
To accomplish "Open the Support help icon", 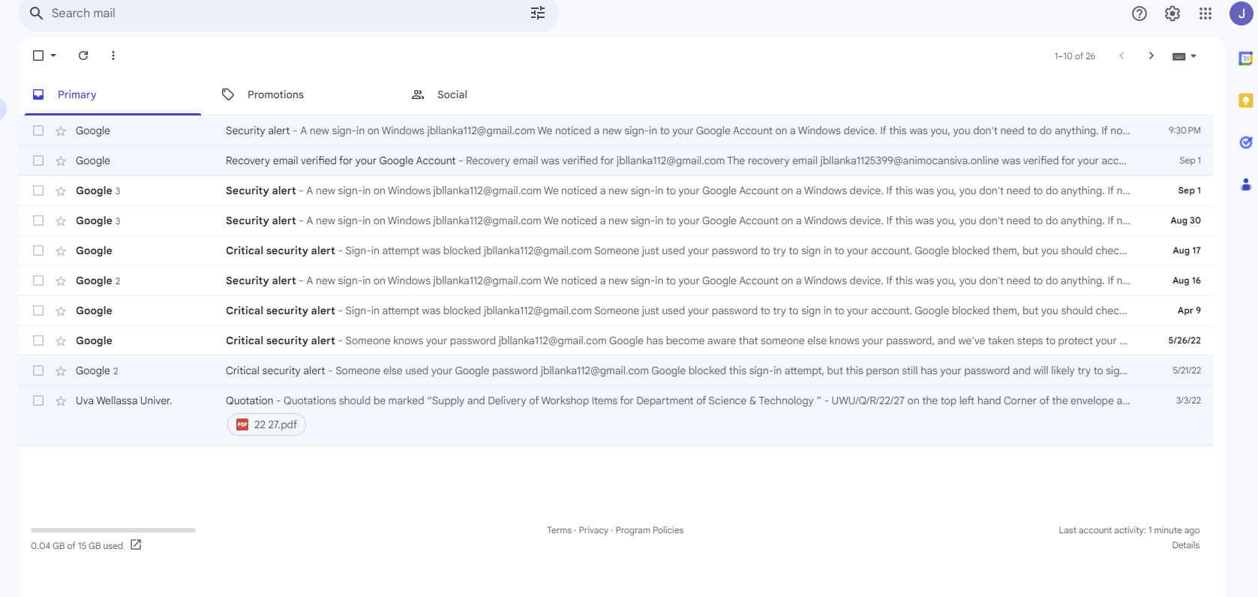I will [1139, 13].
